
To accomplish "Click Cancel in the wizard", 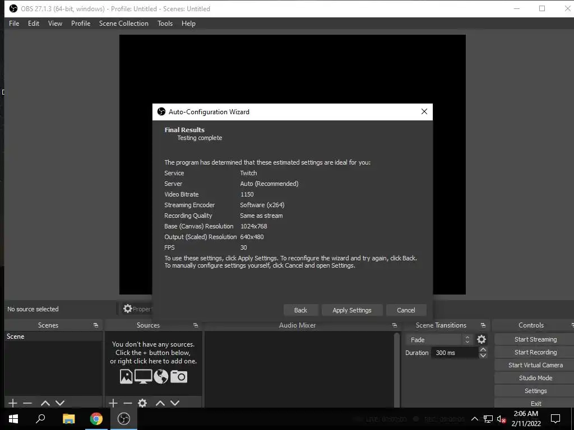I will 406,310.
